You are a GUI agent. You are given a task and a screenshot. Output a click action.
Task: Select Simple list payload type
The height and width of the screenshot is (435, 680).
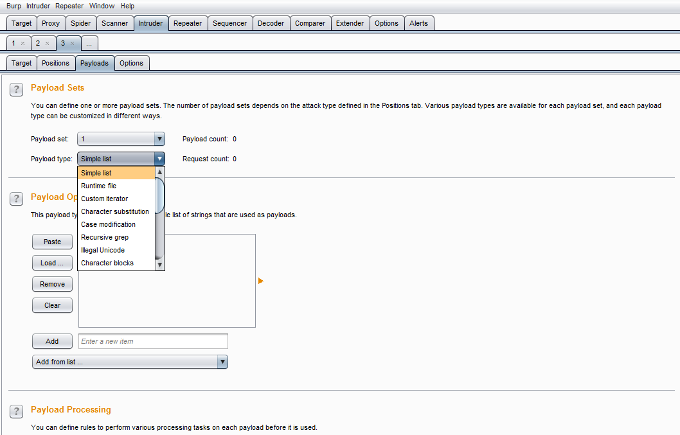[116, 173]
